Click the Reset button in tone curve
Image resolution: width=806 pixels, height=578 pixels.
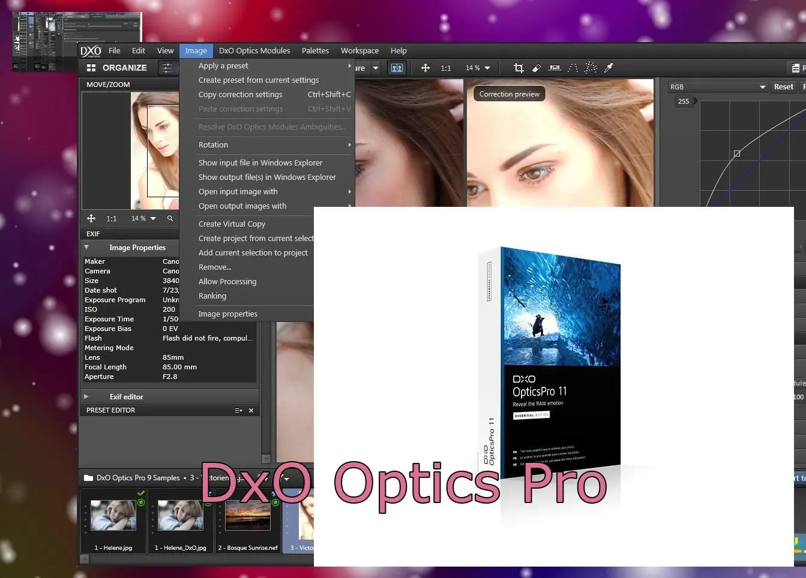point(783,87)
